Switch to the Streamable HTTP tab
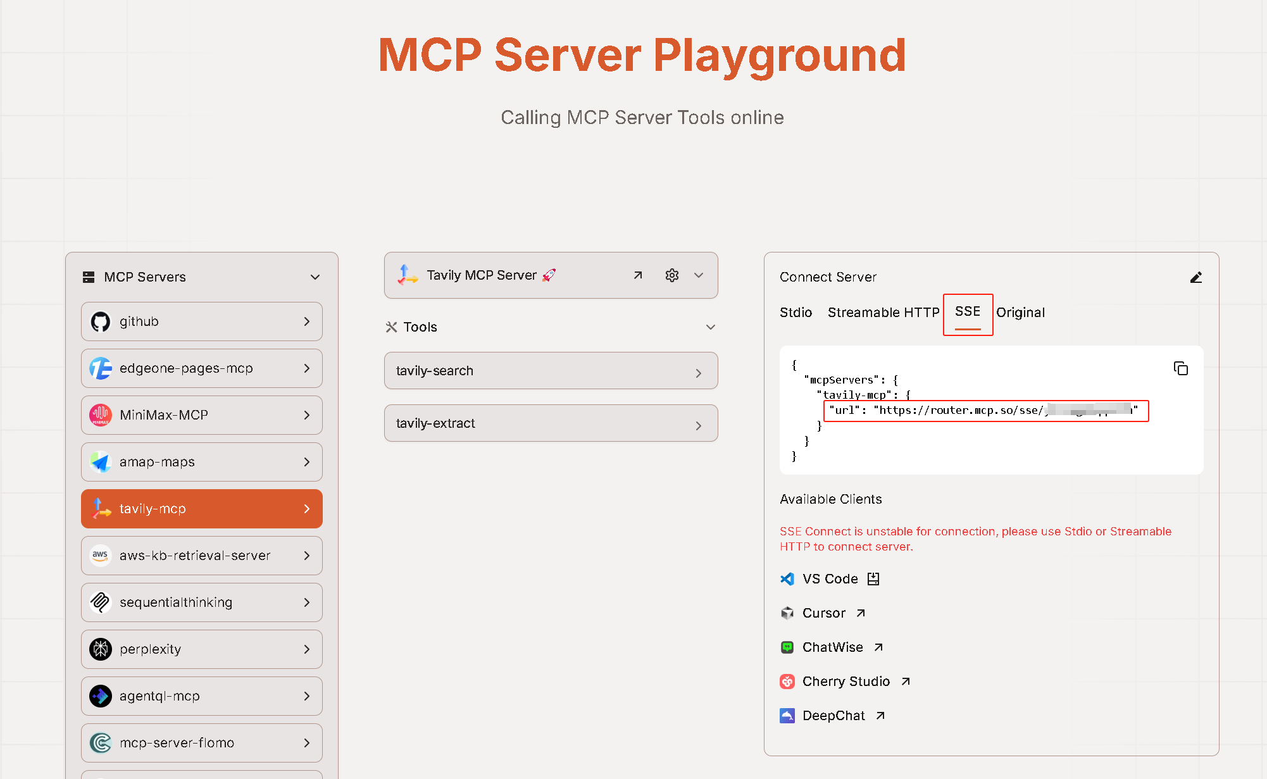 click(x=883, y=312)
